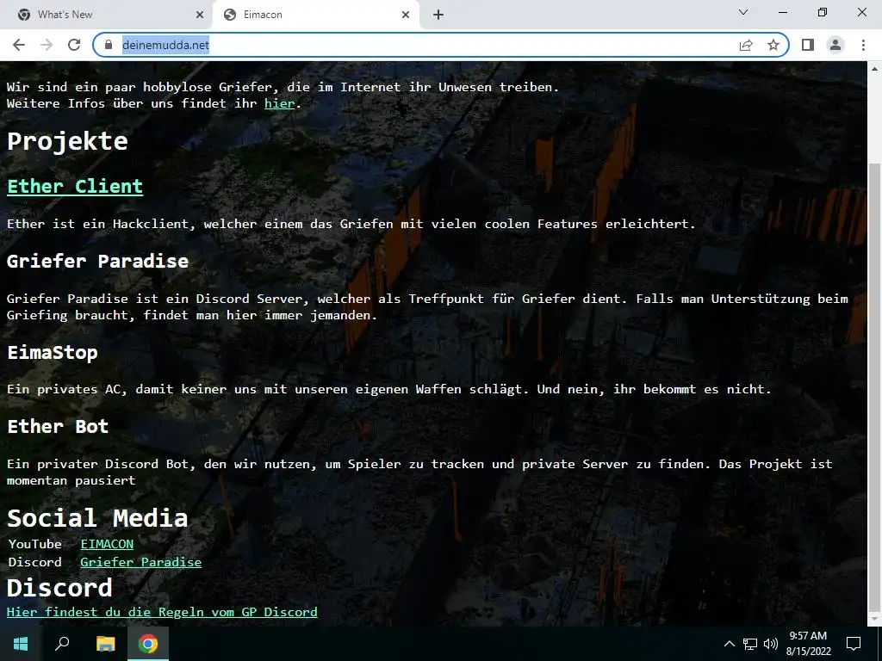Close the Eimacon tab
The height and width of the screenshot is (661, 882).
[406, 15]
